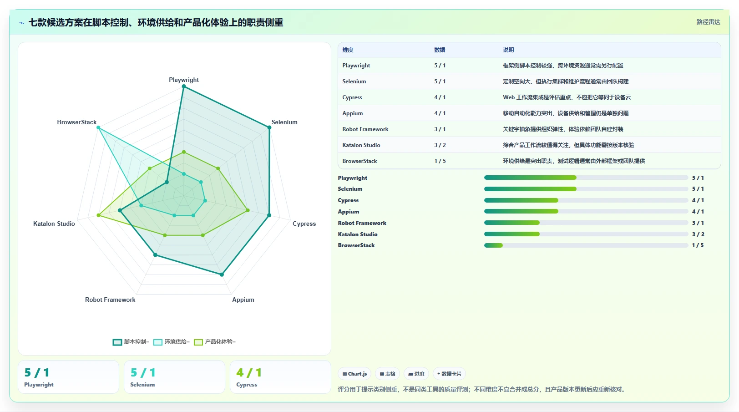Click the Katalon Studio progress bar
The width and height of the screenshot is (739, 412).
click(x=586, y=234)
